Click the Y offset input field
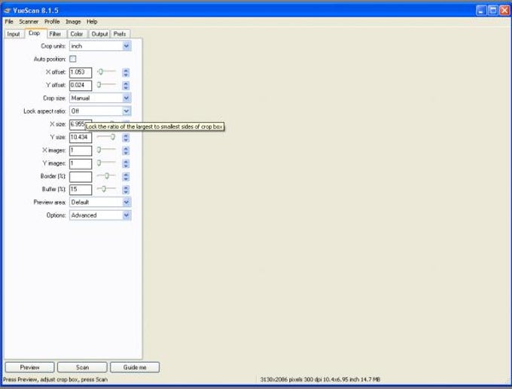 81,86
